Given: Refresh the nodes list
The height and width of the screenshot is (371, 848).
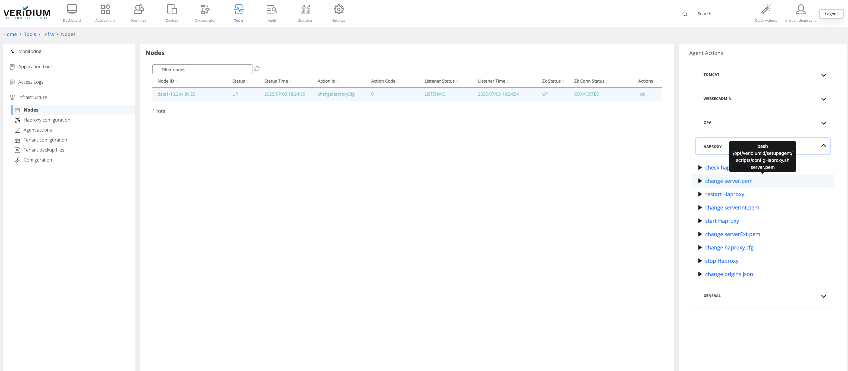Looking at the screenshot, I should (x=257, y=69).
